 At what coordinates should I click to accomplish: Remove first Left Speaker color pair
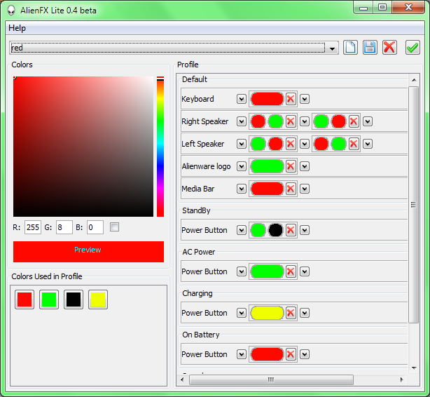click(291, 144)
